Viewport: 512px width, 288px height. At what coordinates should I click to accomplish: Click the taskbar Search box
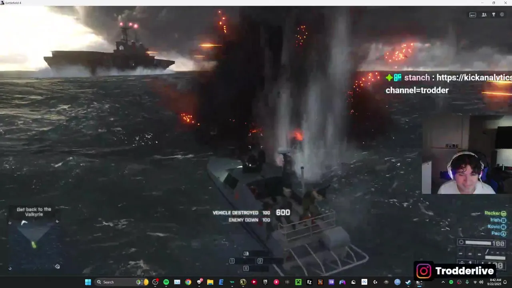[122, 282]
